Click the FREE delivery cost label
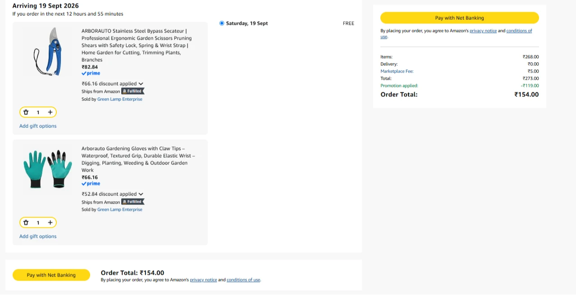The width and height of the screenshot is (576, 295). point(348,23)
